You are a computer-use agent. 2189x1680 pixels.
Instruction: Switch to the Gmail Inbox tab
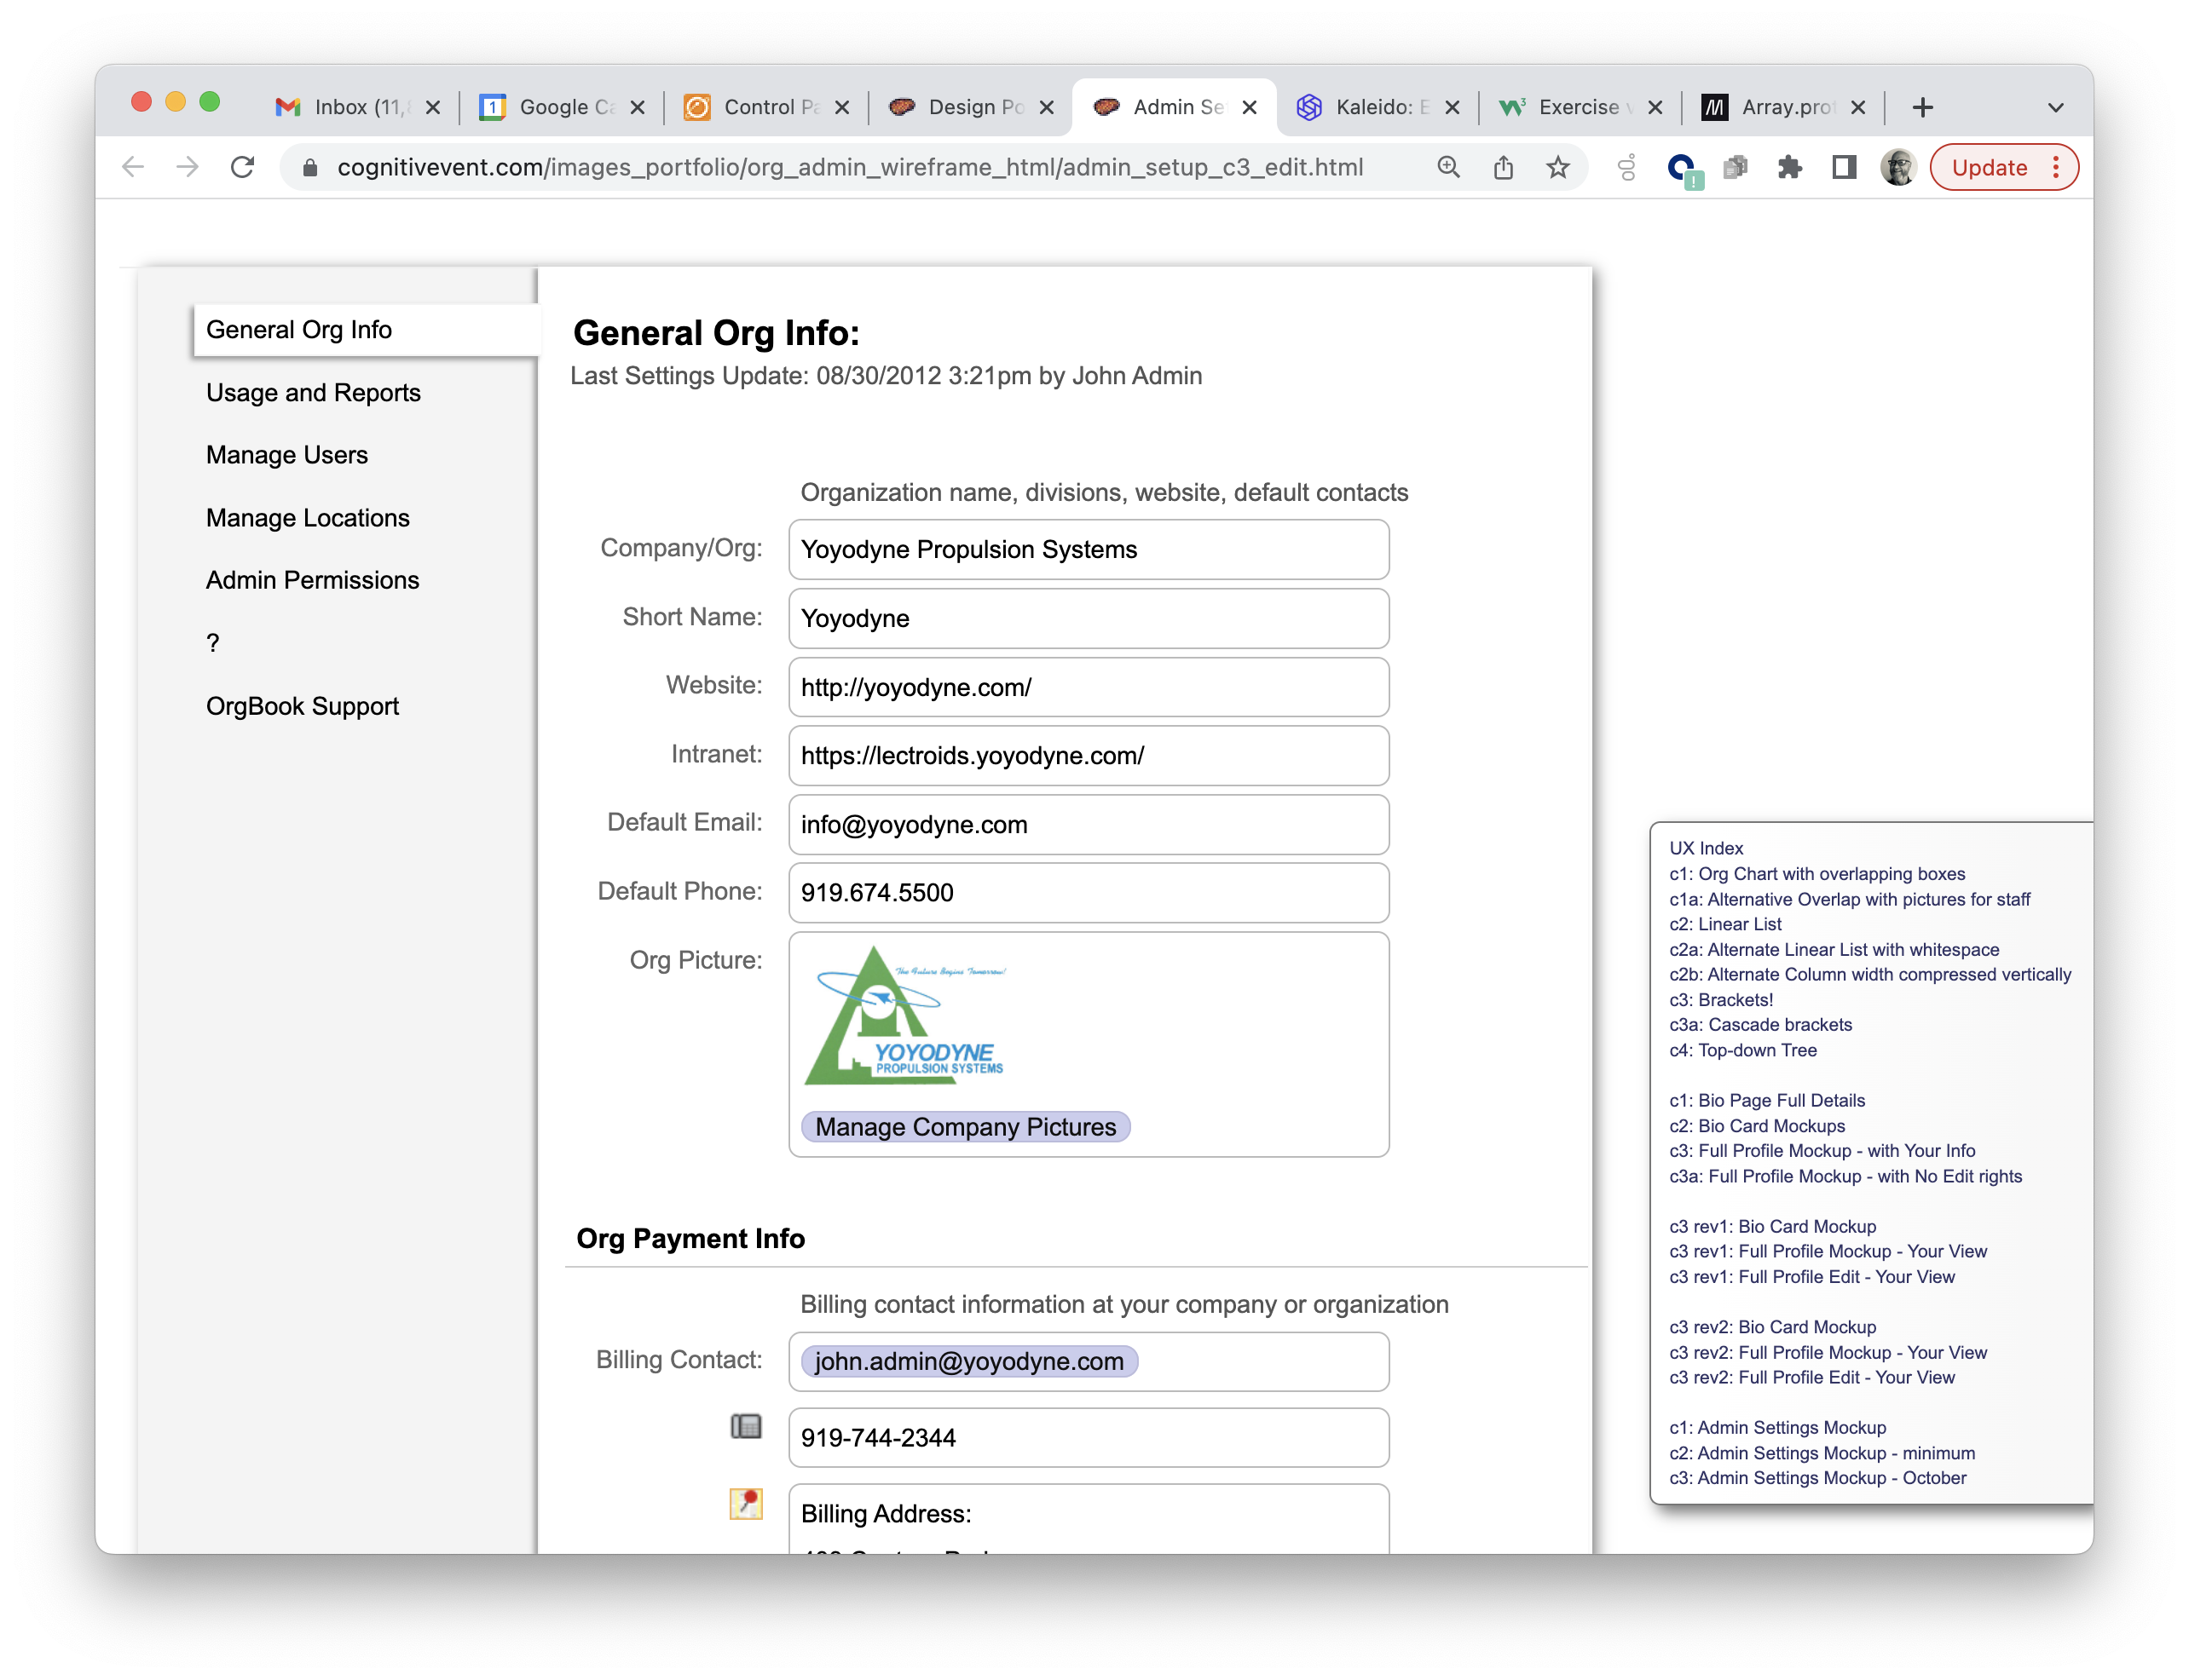[344, 107]
